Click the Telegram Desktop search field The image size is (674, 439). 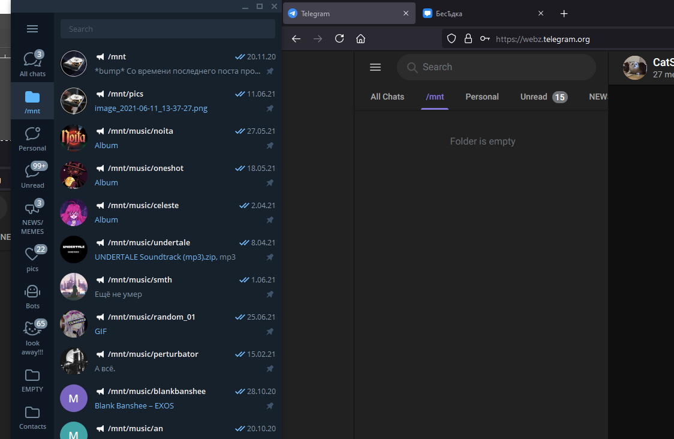click(168, 29)
